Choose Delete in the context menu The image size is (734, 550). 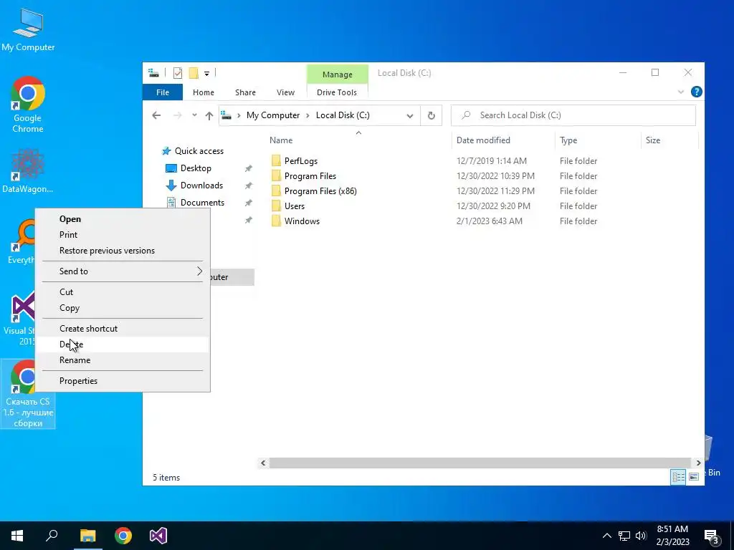tap(123, 344)
